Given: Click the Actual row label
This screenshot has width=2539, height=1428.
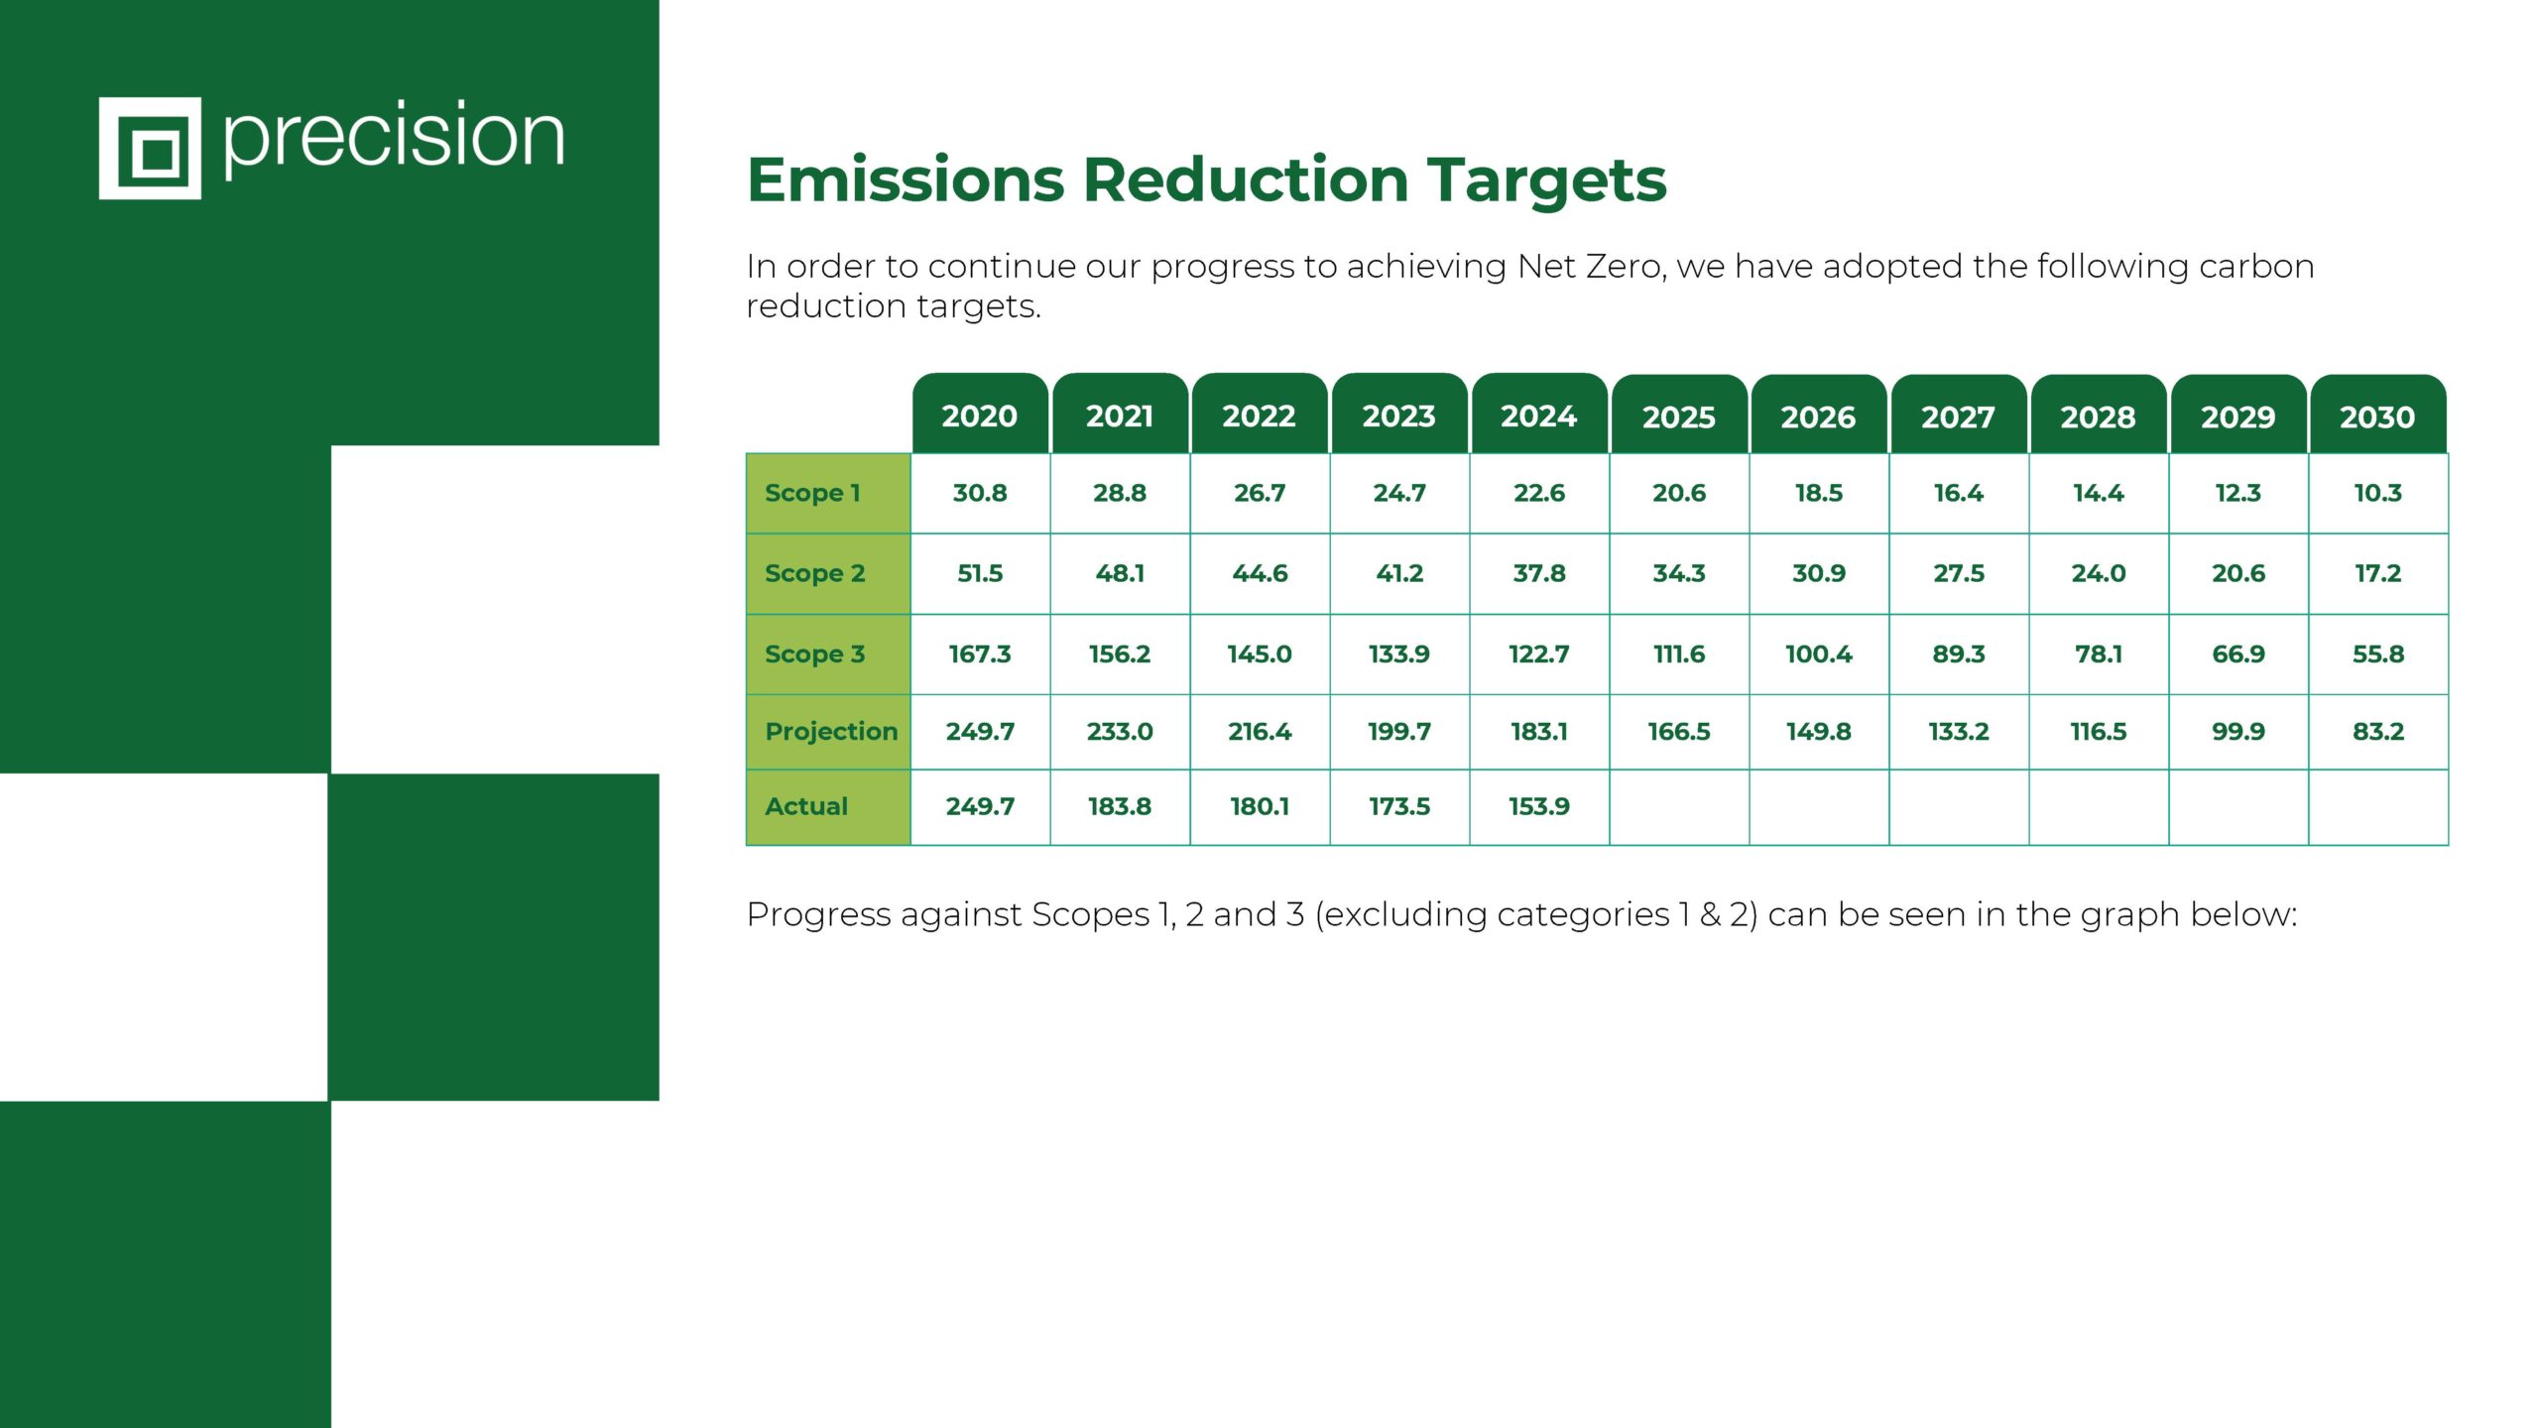Looking at the screenshot, I should tap(806, 806).
